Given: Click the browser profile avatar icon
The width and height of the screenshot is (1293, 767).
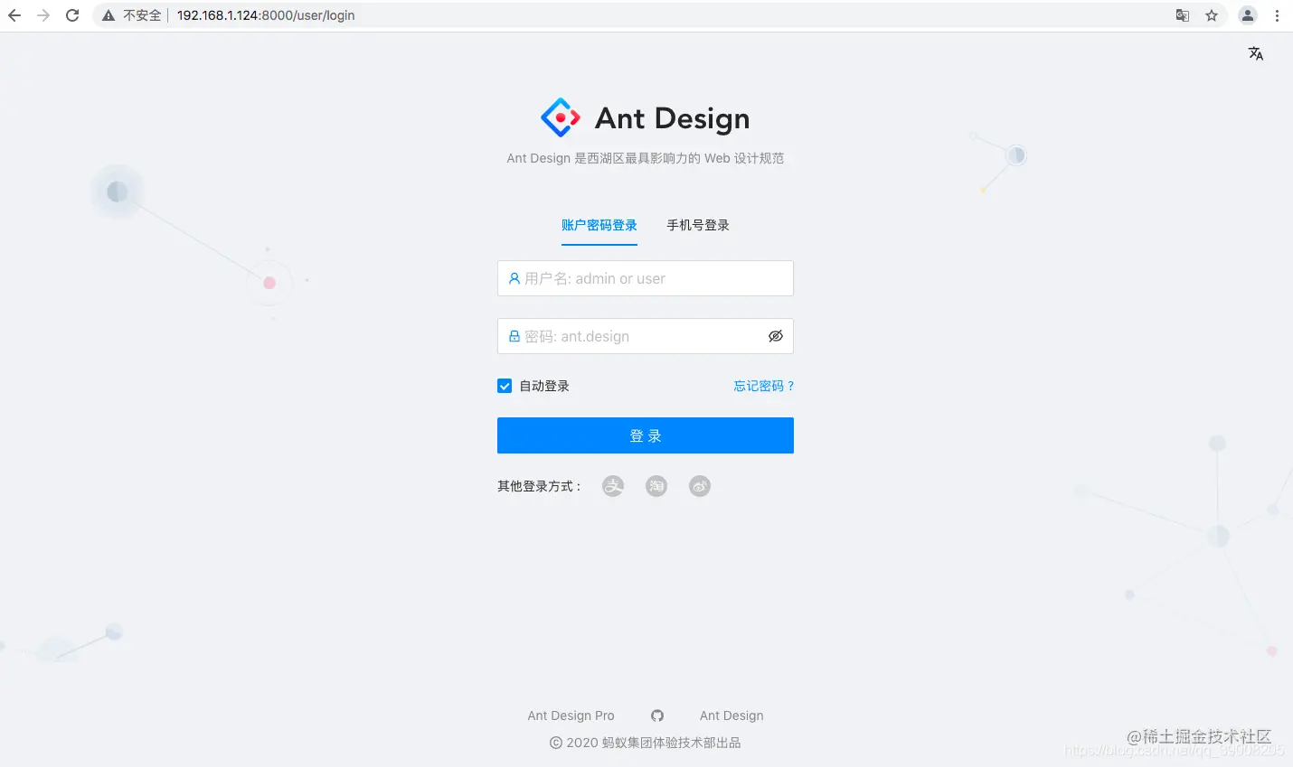Looking at the screenshot, I should click(1248, 14).
